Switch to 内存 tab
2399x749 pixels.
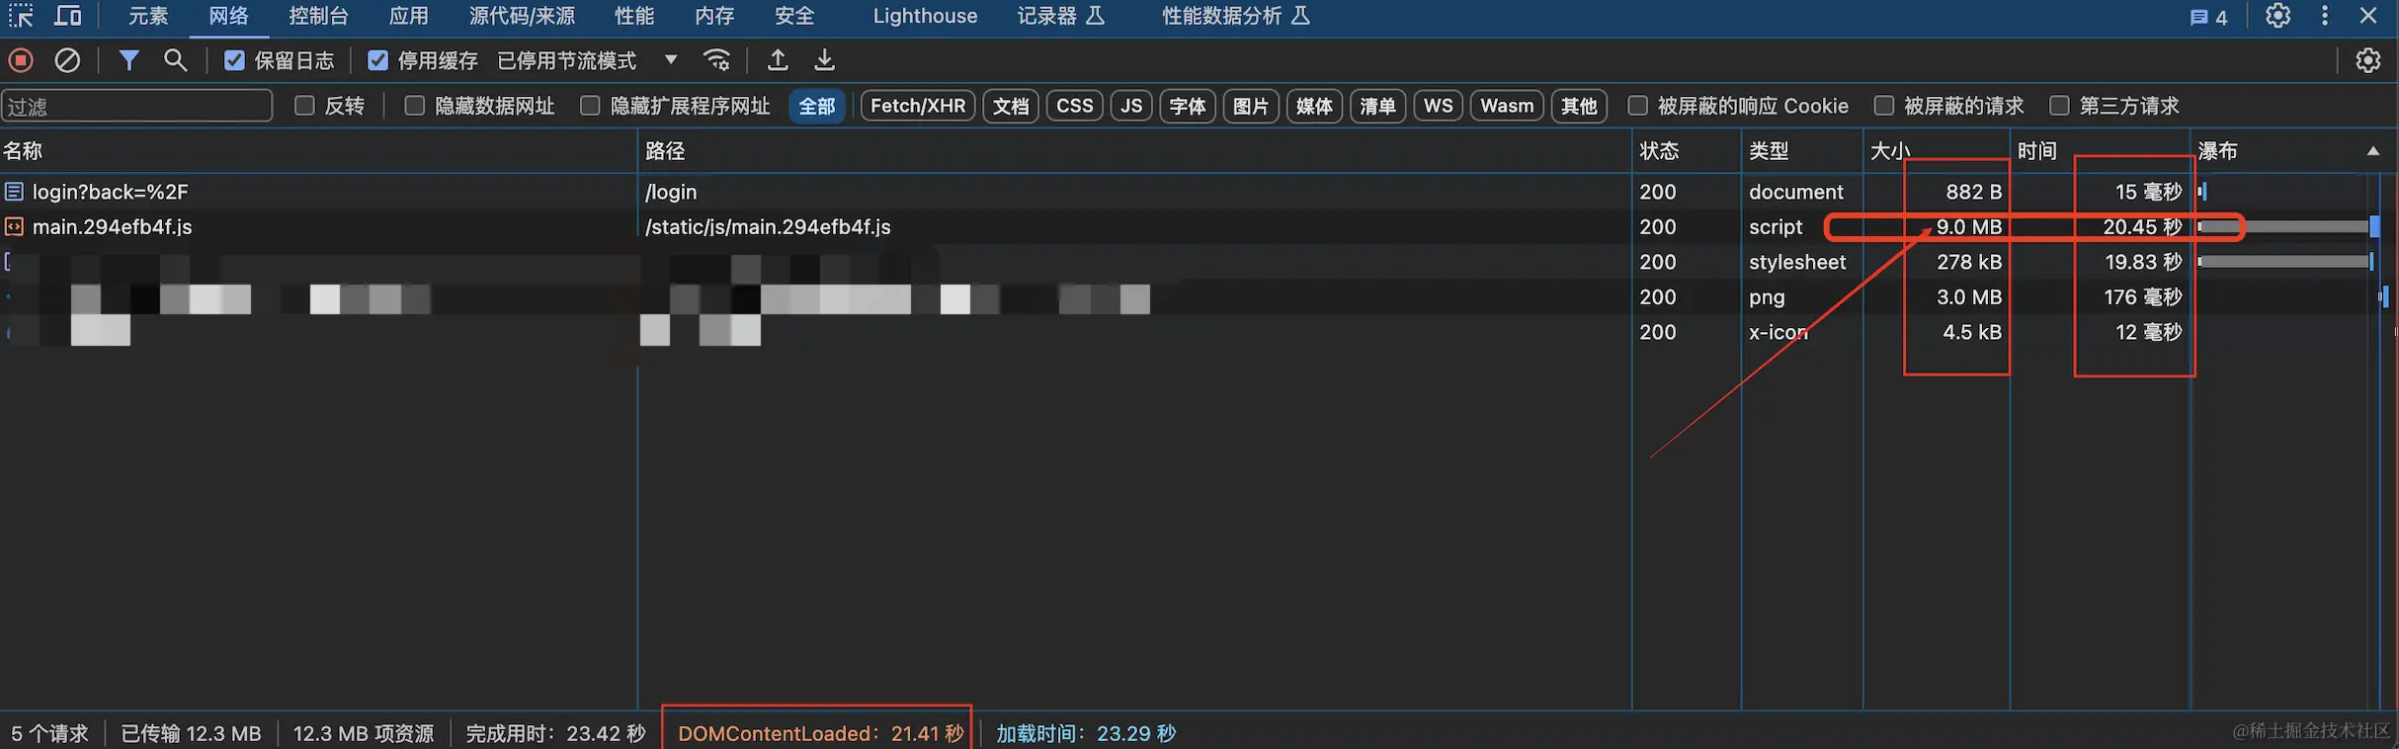click(x=714, y=16)
